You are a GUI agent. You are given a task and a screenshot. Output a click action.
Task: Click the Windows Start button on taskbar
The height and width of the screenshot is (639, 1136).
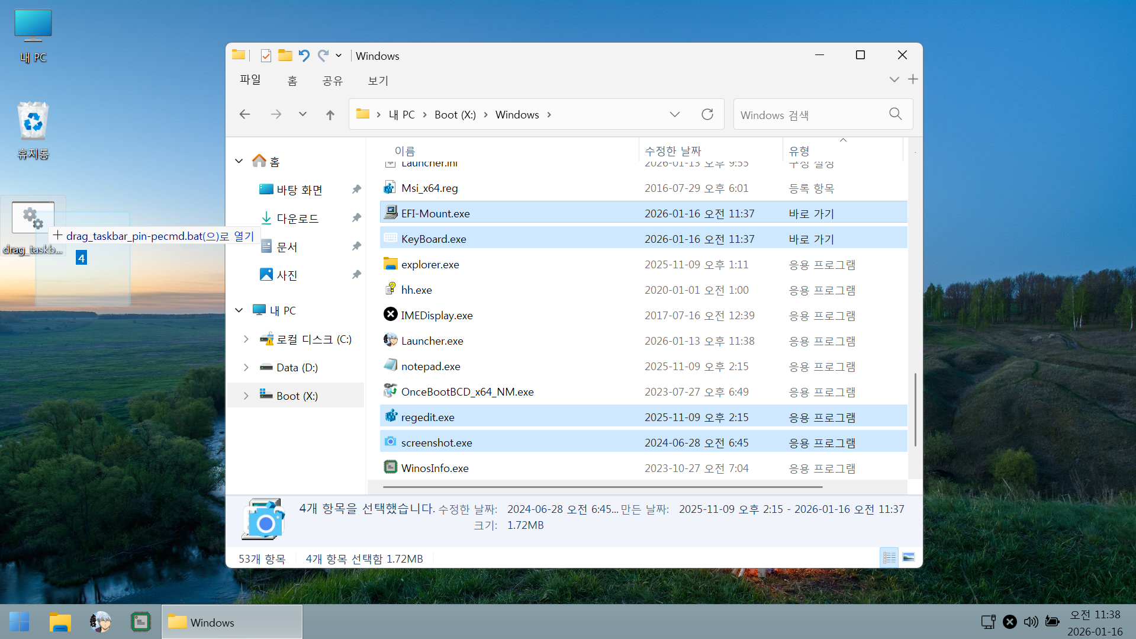pos(19,622)
